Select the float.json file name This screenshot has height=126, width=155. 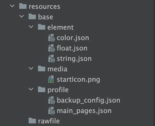[x=72, y=48]
